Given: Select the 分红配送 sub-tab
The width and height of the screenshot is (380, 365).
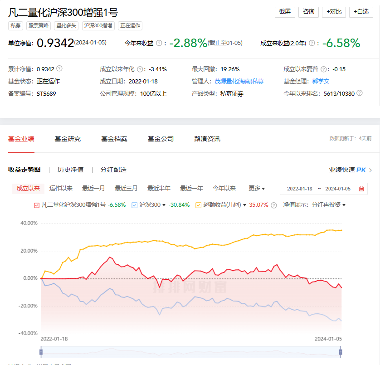Looking at the screenshot, I should [113, 170].
